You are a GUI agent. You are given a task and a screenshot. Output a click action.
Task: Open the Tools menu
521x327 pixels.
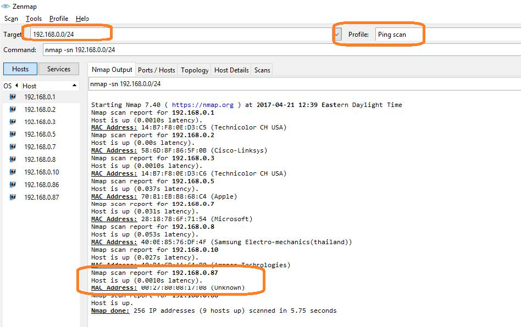34,19
